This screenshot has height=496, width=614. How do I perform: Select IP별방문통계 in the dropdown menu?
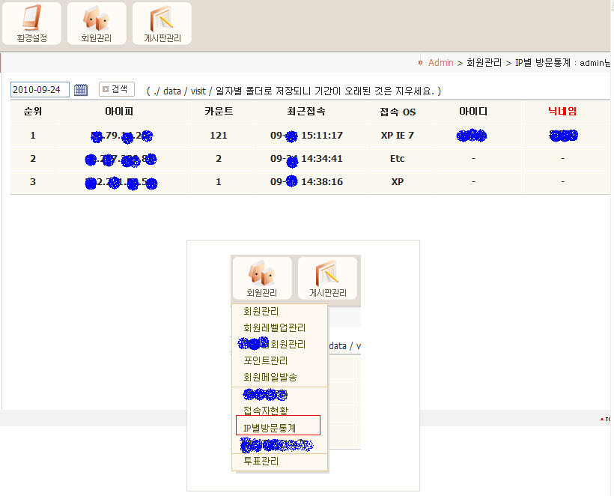click(270, 427)
